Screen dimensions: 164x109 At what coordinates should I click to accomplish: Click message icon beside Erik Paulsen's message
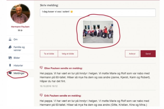click(x=41, y=95)
